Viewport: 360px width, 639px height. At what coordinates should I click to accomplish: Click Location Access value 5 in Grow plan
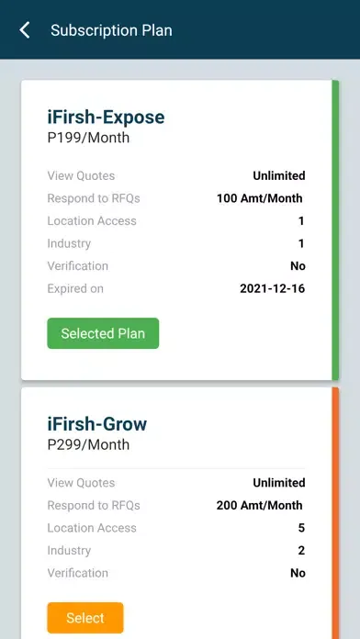click(301, 528)
